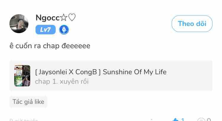Open "Sunshine Of My Life" story title
The height and width of the screenshot is (121, 222).
pos(135,72)
